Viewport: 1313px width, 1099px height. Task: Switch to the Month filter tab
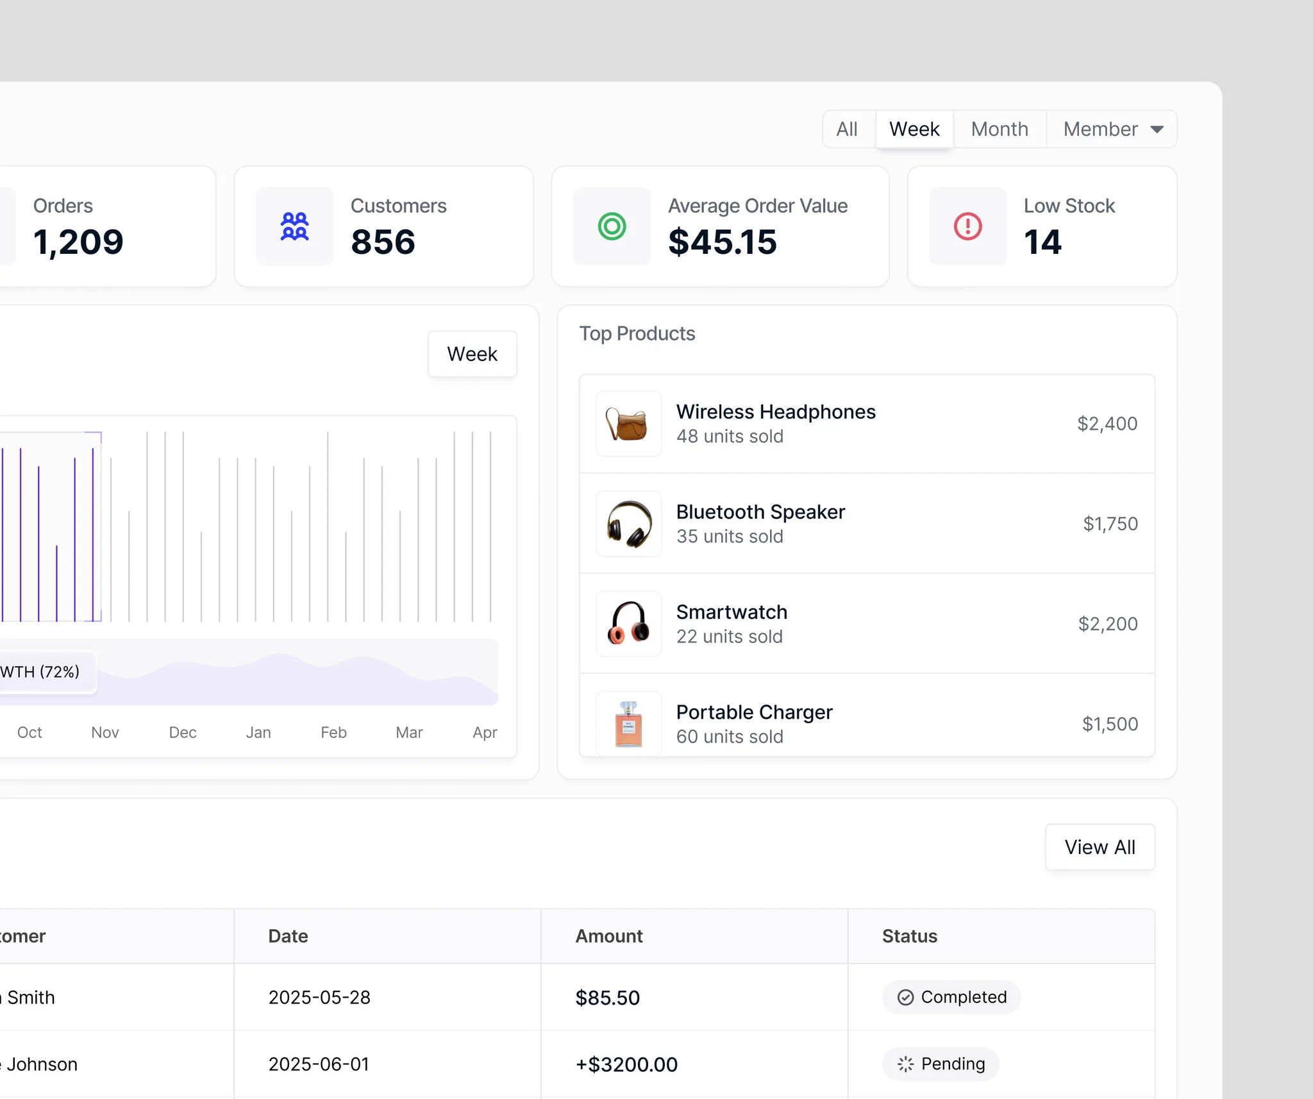(999, 129)
